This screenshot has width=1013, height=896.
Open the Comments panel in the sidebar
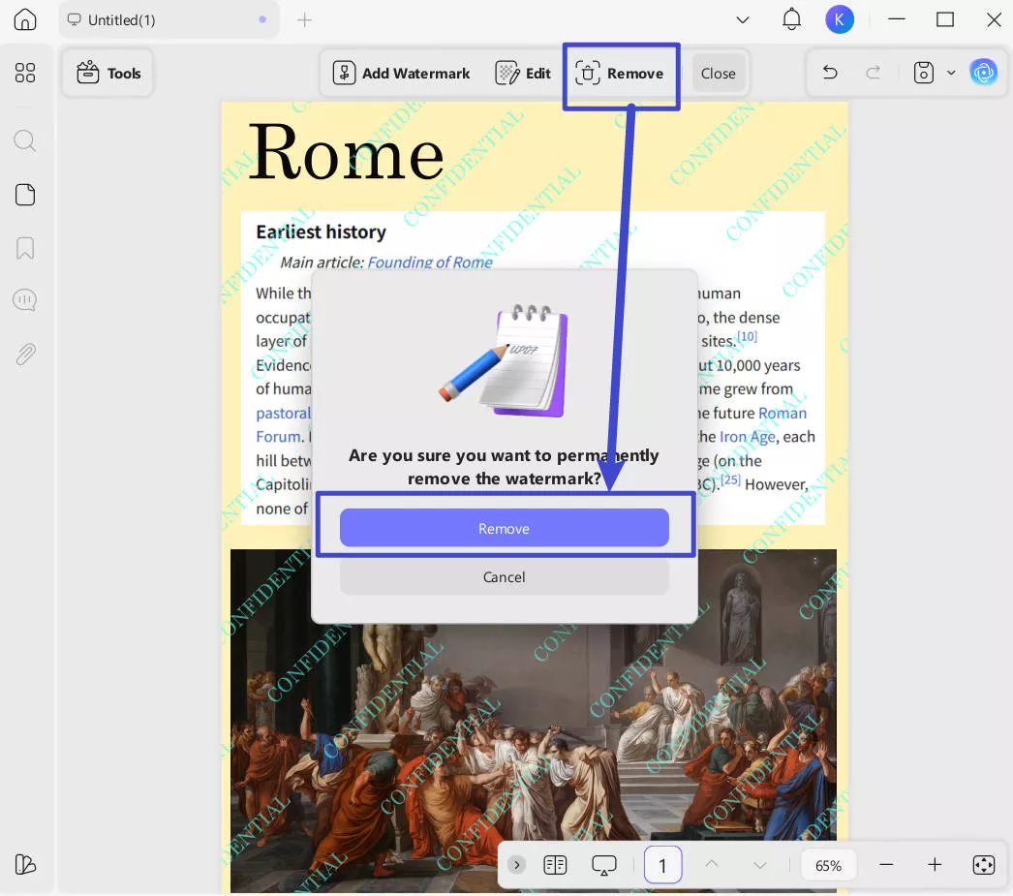pyautogui.click(x=25, y=299)
